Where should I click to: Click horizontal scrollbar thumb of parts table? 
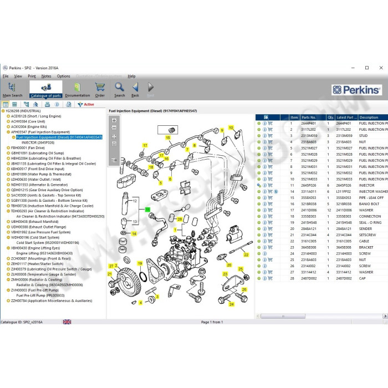283,316
